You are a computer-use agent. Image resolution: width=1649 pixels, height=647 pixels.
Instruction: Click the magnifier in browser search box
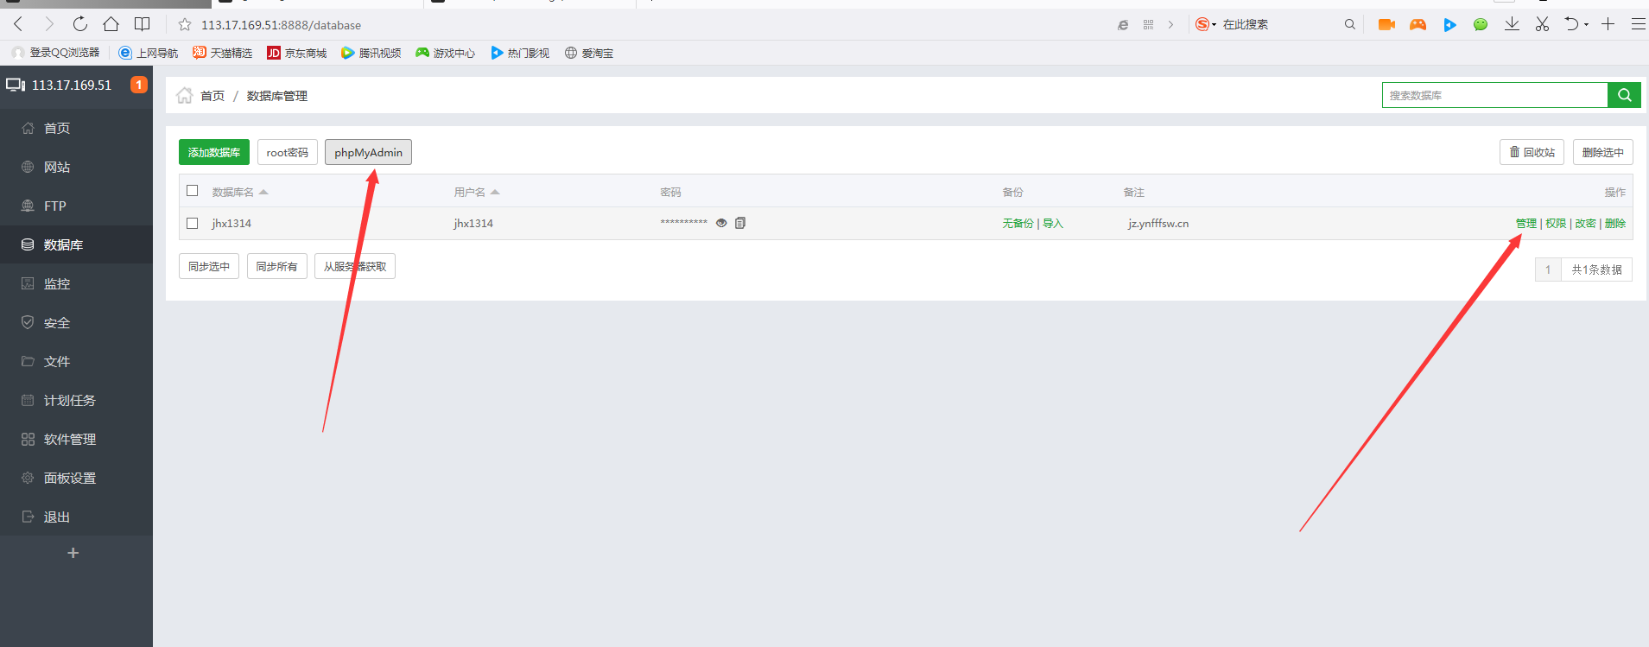[1349, 24]
